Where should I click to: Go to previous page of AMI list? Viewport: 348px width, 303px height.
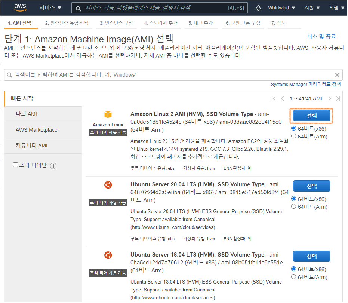(x=283, y=99)
